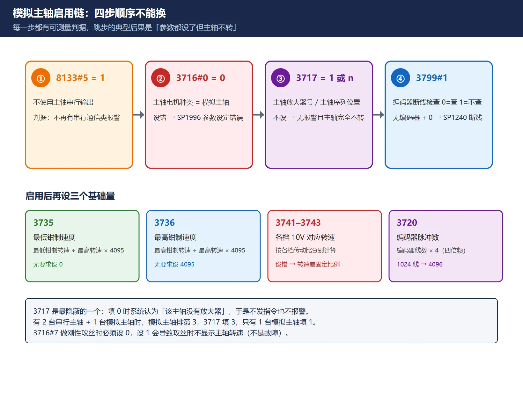523x408 pixels.
Task: Select the heading '3717 = 1 或 n'
Action: 325,78
